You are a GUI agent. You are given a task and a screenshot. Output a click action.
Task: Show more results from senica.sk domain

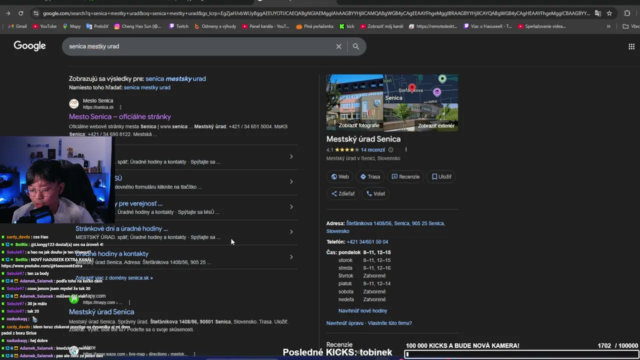(x=114, y=277)
